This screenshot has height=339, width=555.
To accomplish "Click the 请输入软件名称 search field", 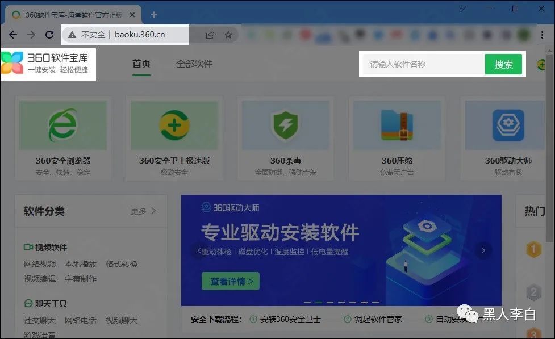I will 424,64.
